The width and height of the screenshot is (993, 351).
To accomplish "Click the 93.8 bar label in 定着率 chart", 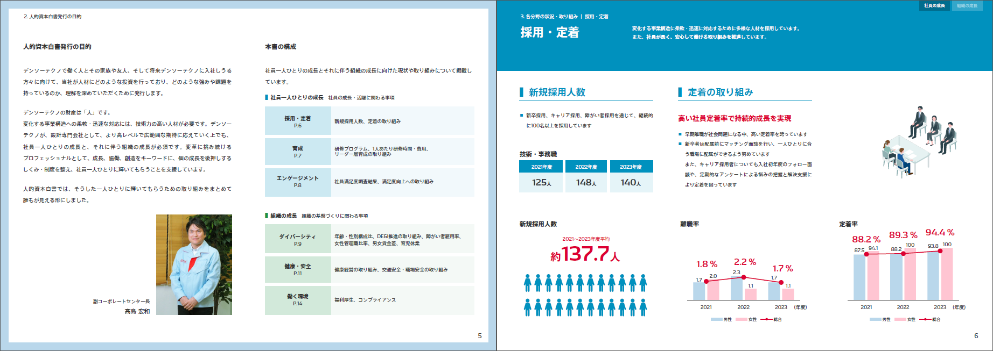I will click(x=933, y=246).
